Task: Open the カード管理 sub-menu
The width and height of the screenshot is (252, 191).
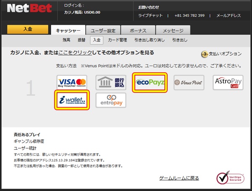Action: tap(118, 40)
